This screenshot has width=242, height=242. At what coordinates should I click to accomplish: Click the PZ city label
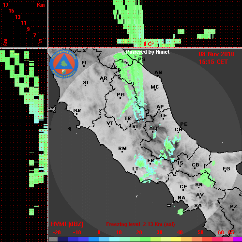(x=233, y=207)
